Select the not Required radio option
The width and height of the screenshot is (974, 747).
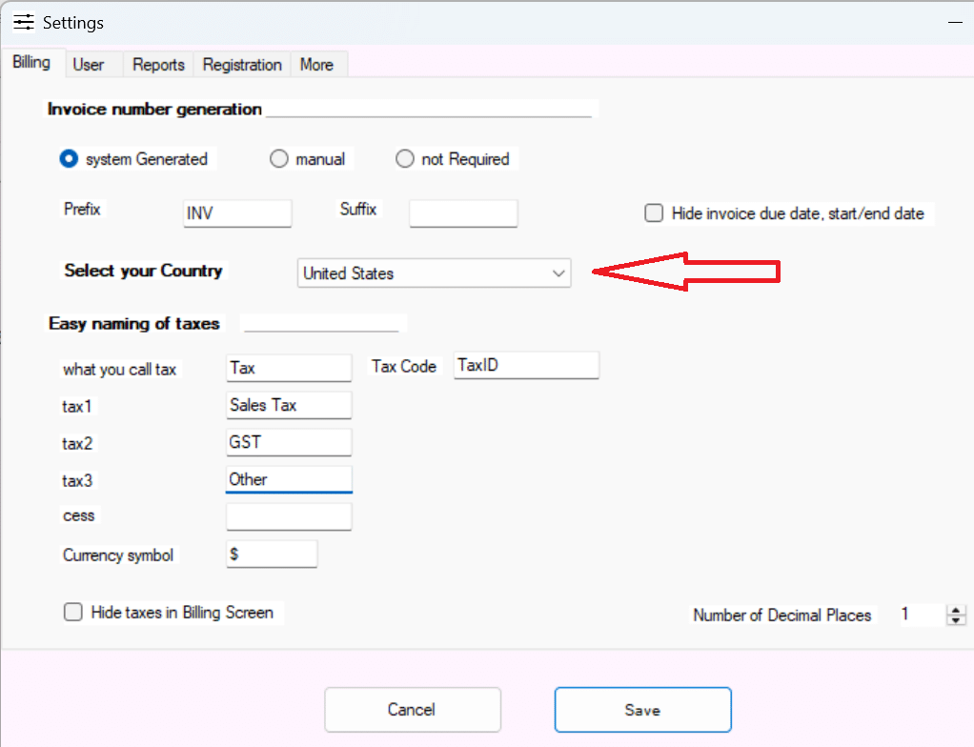click(405, 159)
